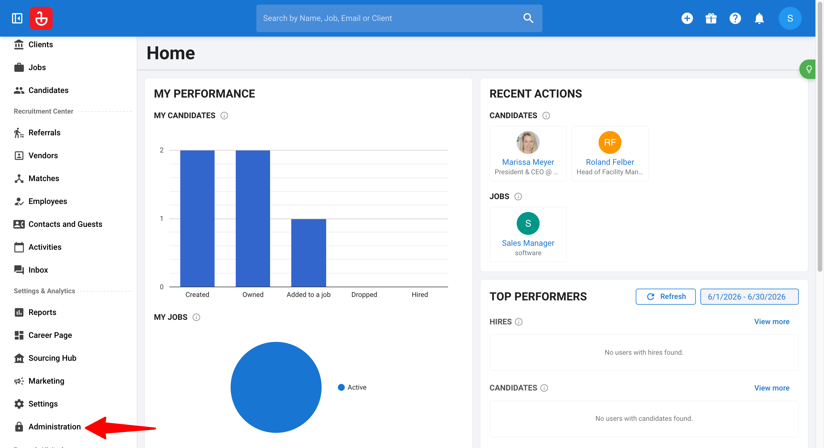
Task: Show info for My Candidates chart
Action: (x=224, y=116)
